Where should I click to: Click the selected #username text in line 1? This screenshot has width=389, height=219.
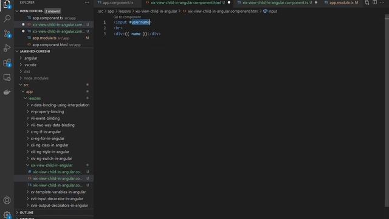tap(140, 22)
